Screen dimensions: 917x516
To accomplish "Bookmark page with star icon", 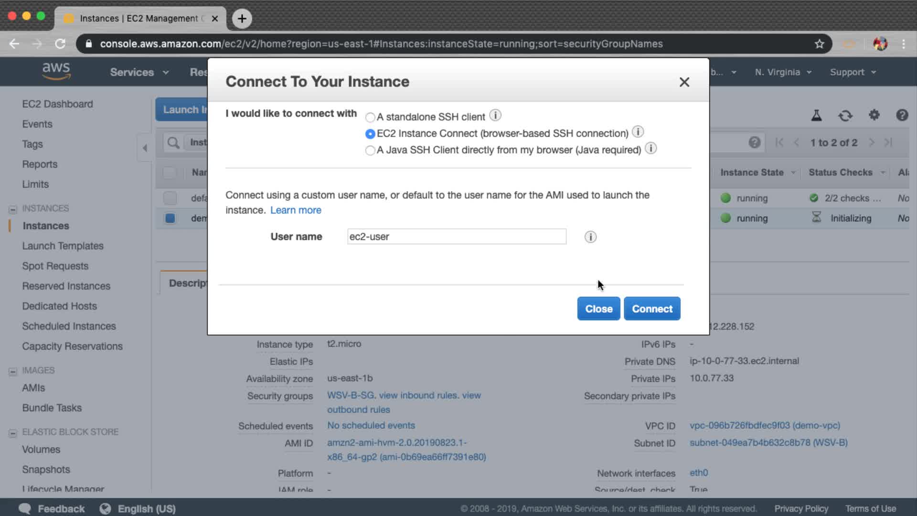I will pos(820,44).
